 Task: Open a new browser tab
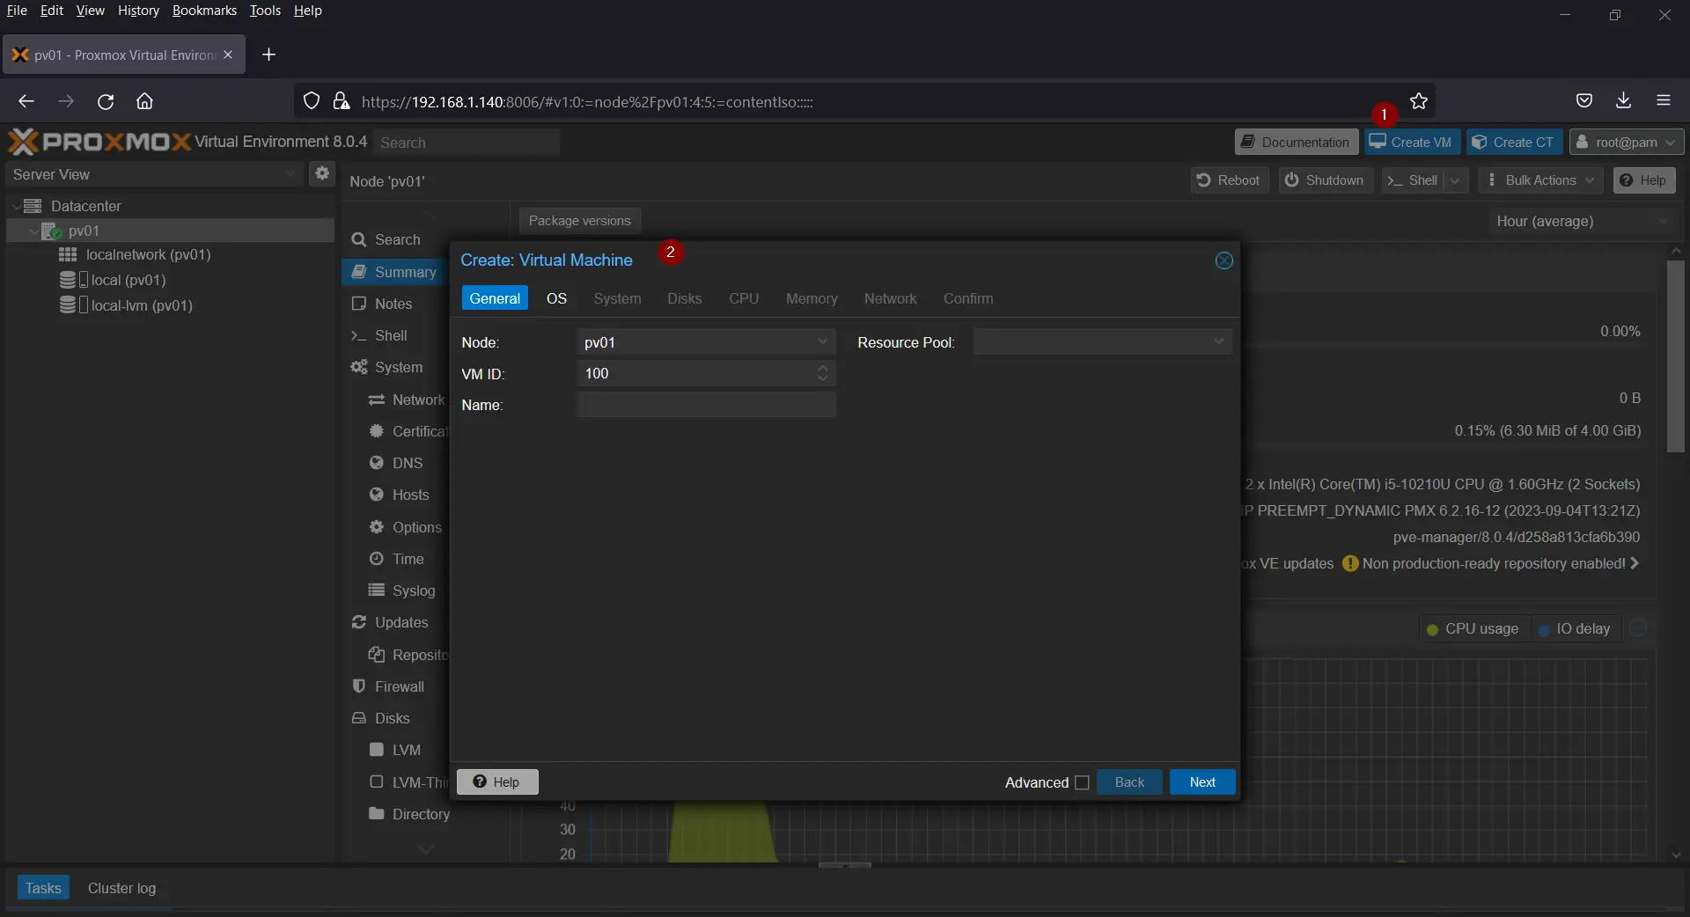click(x=268, y=55)
